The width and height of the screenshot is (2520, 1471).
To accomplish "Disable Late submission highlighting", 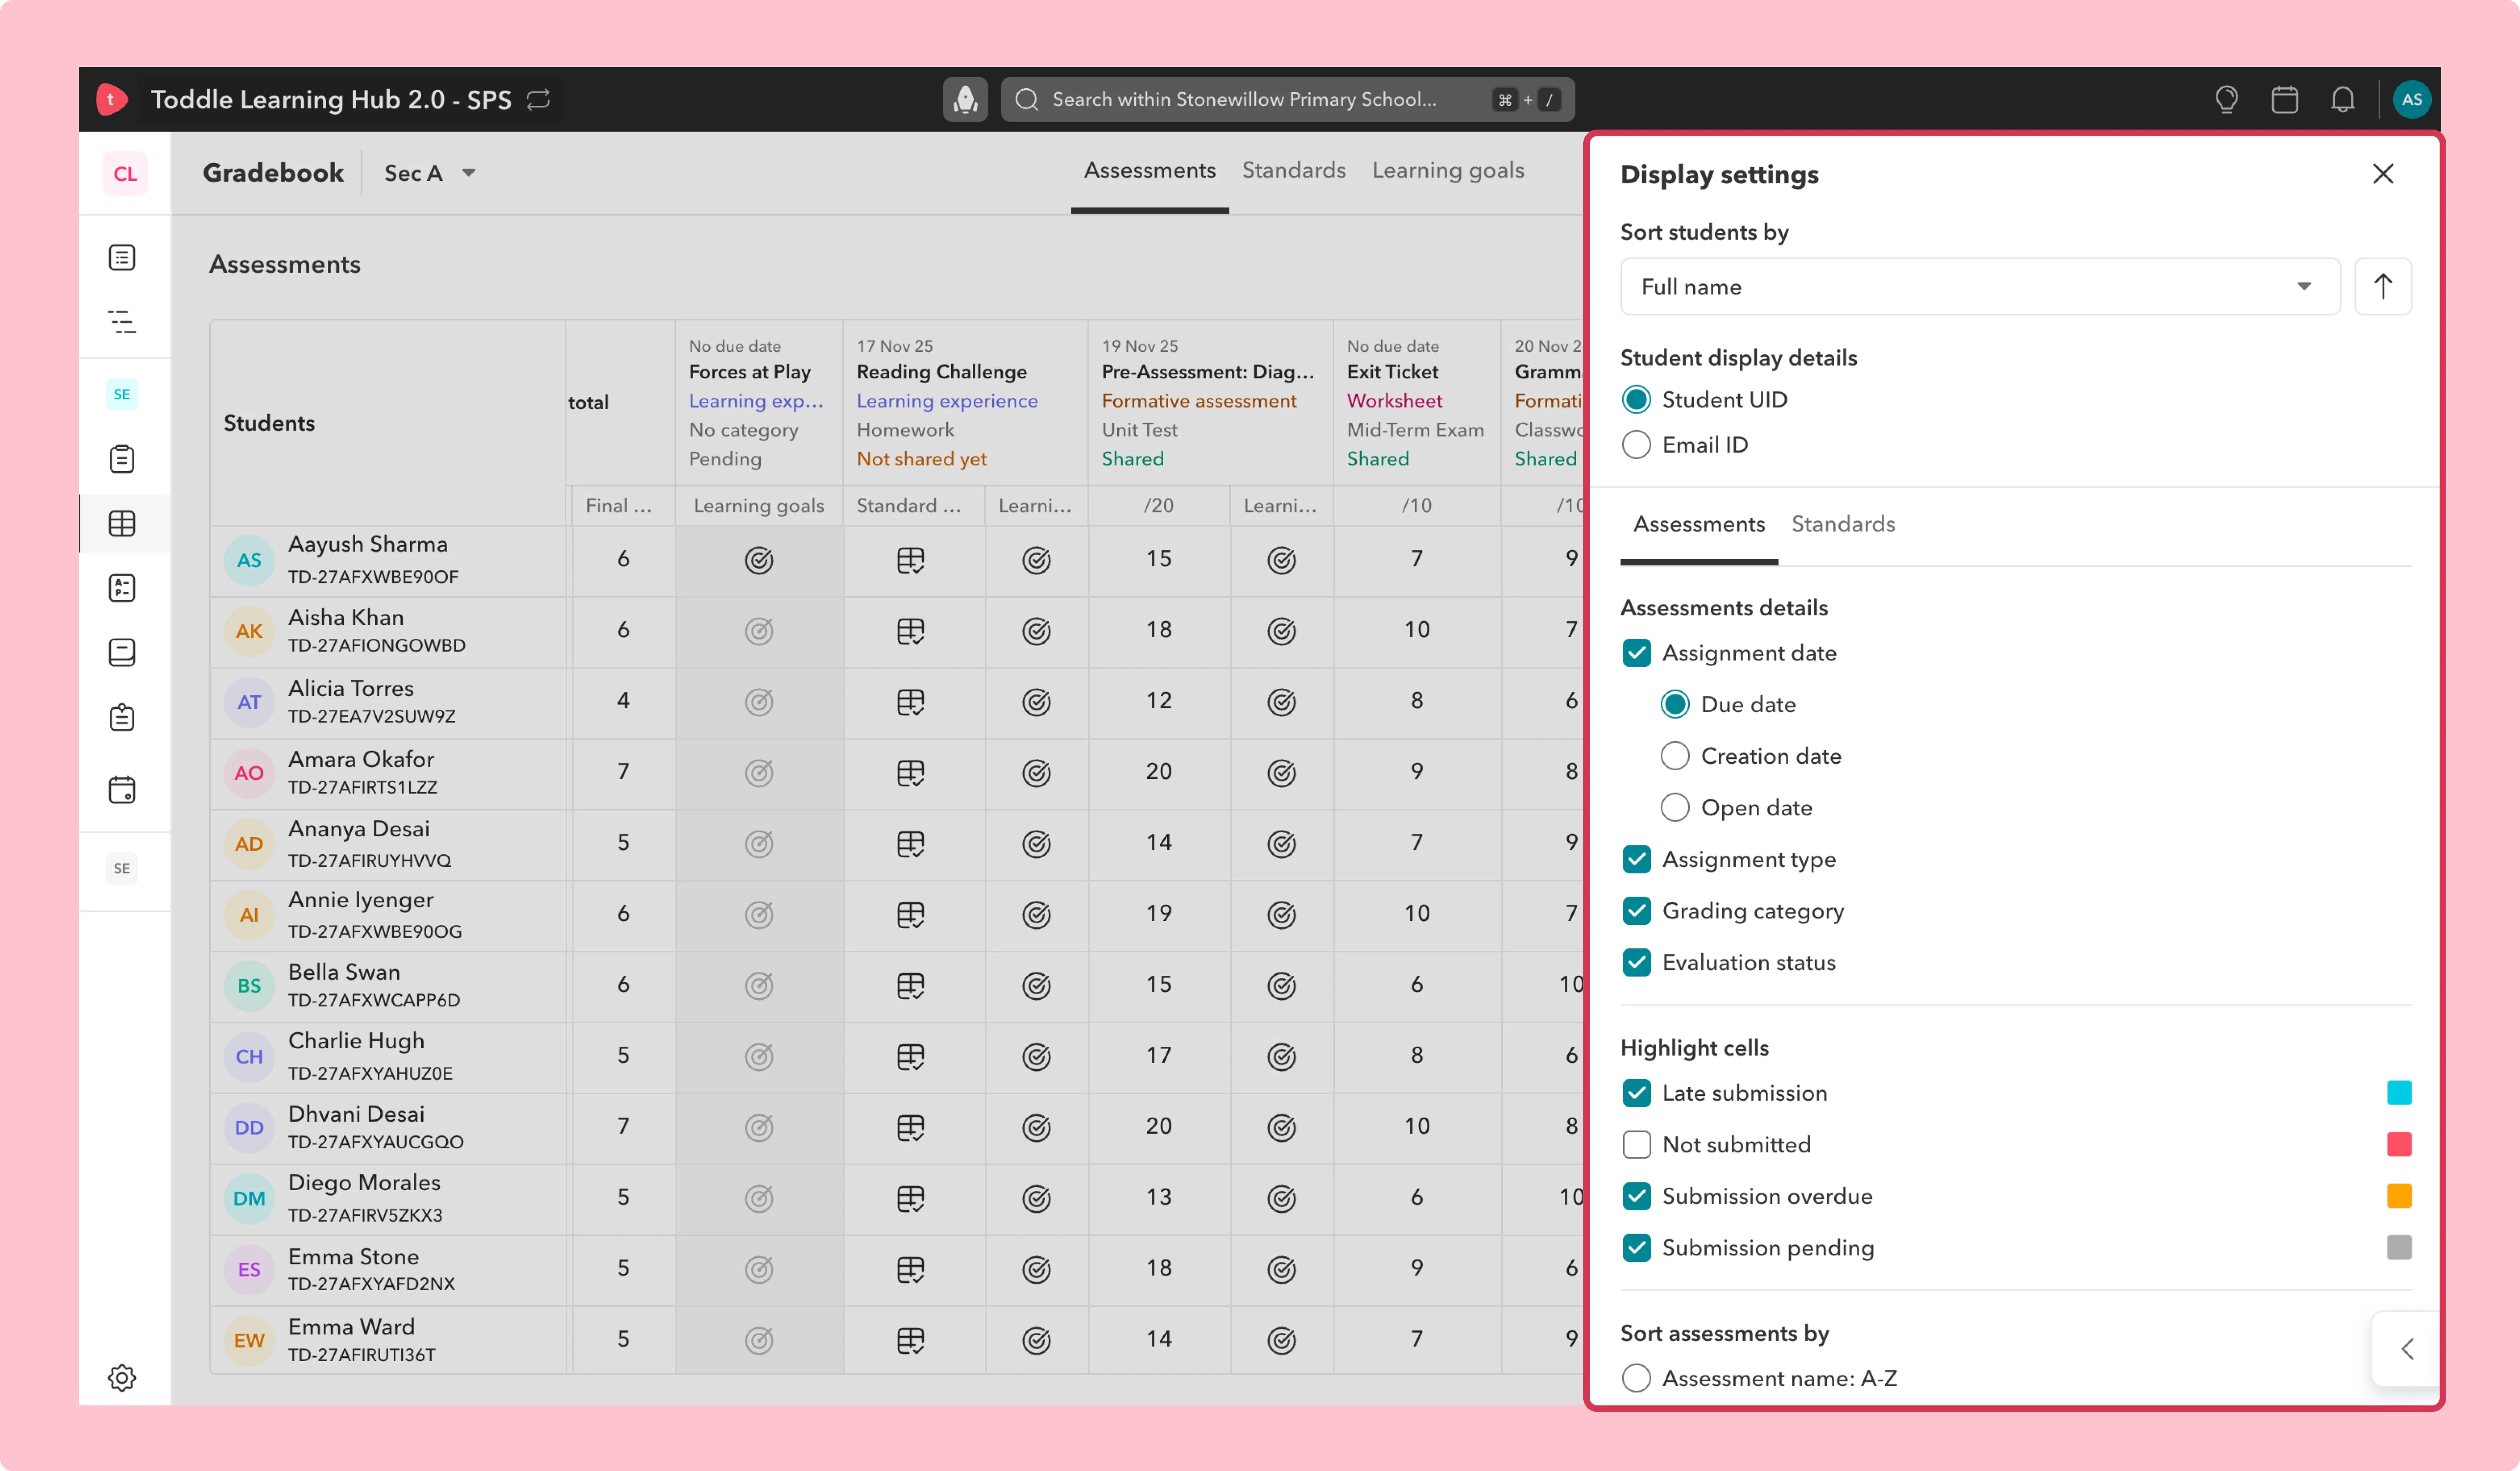I will [x=1636, y=1093].
